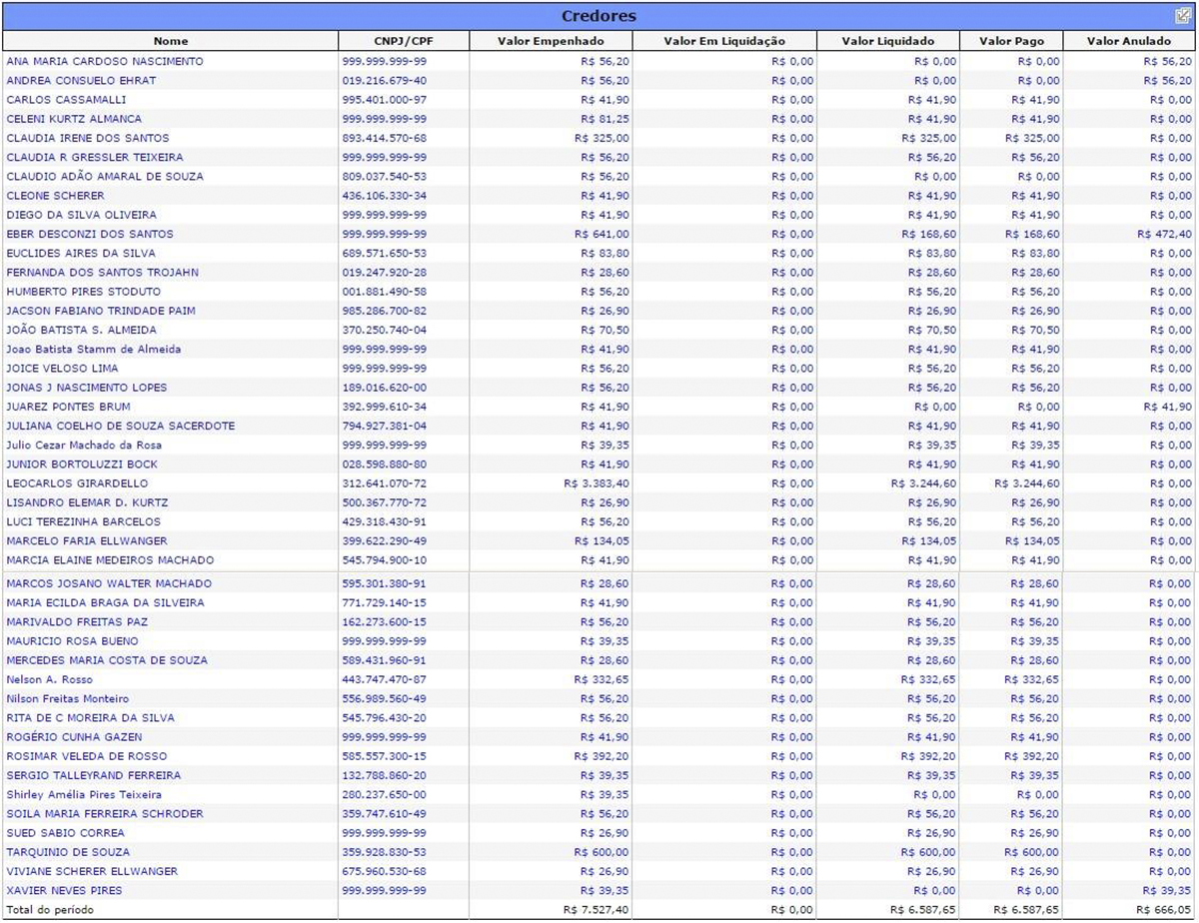
Task: Open the Nelson A. Rosso entry
Action: pyautogui.click(x=49, y=679)
